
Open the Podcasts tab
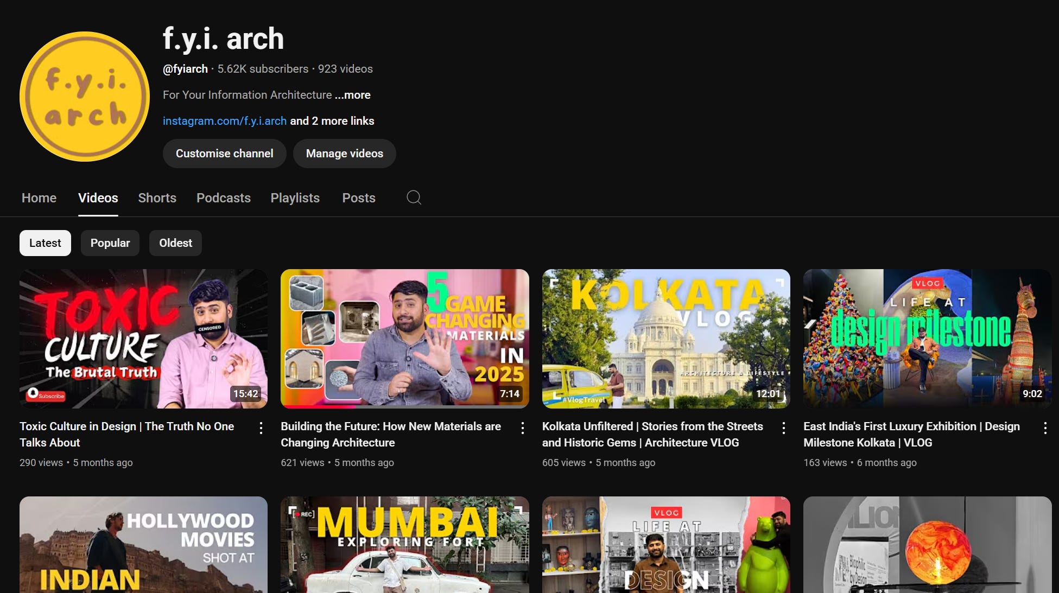223,198
